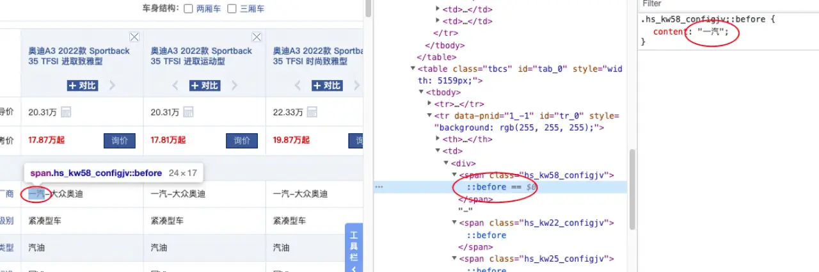Screen dimensions: 819x272
Task: Open 奥迪A3 35 TFSI 时尚致雅型 link
Action: 317,56
